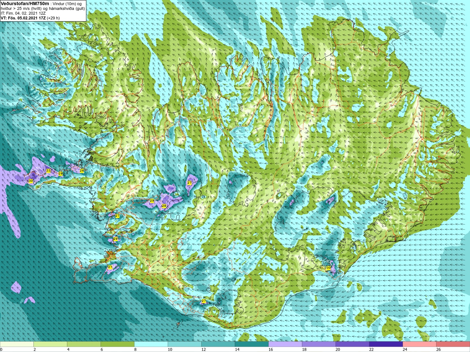Click the "22" value on the color scale
470x352 pixels.
371,349
